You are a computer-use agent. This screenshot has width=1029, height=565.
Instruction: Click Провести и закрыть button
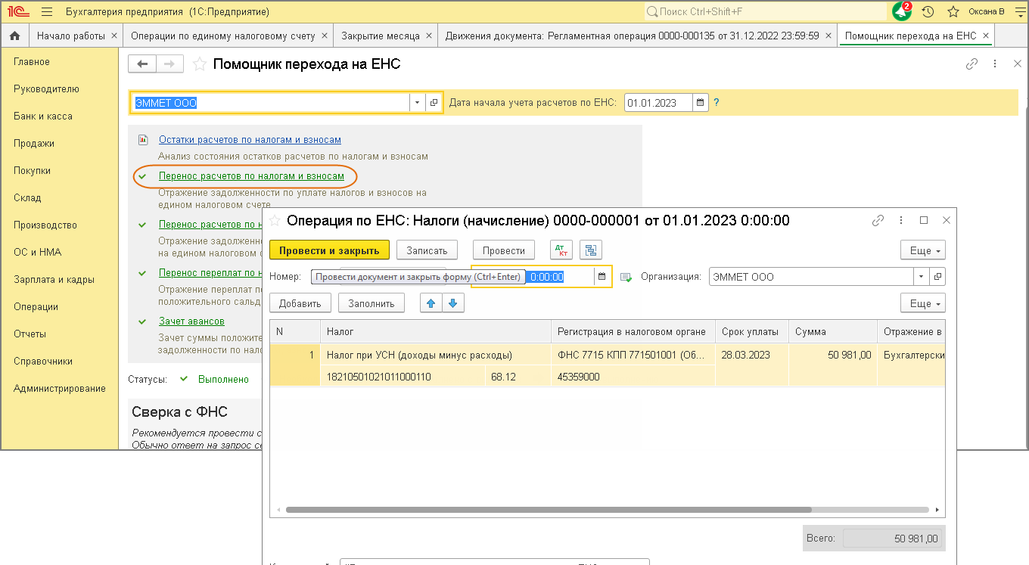pos(329,250)
